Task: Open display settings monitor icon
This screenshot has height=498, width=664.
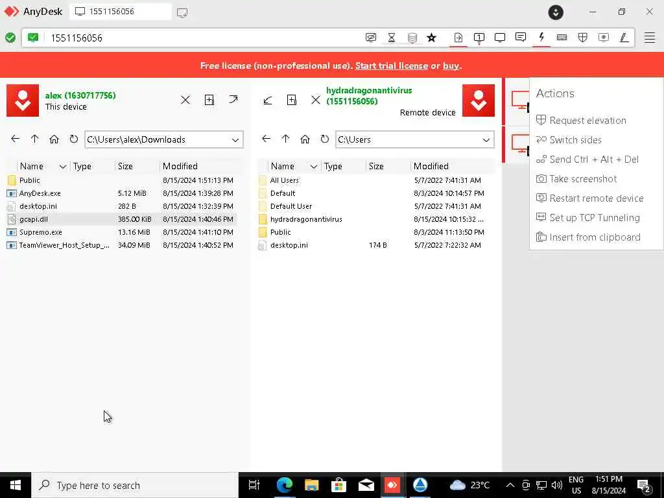Action: (x=500, y=38)
